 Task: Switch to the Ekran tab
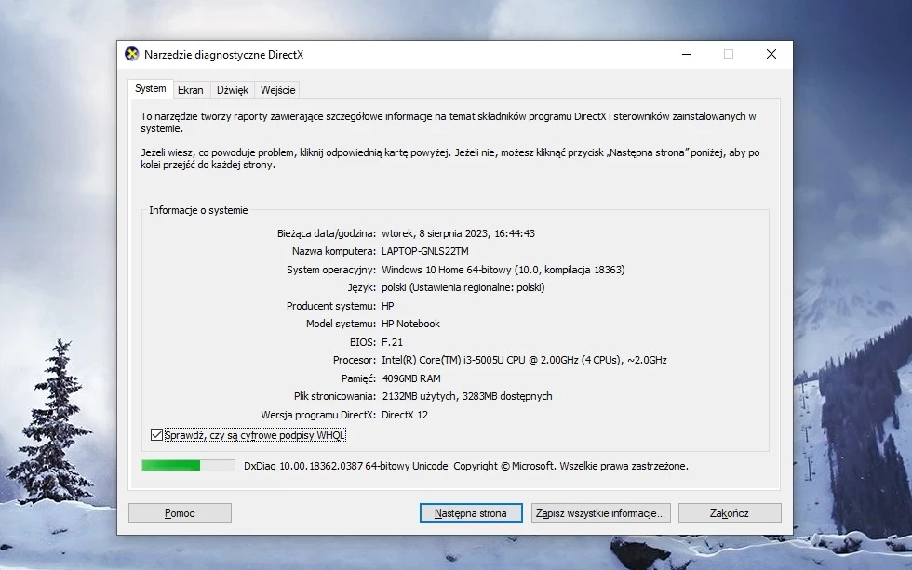click(190, 90)
